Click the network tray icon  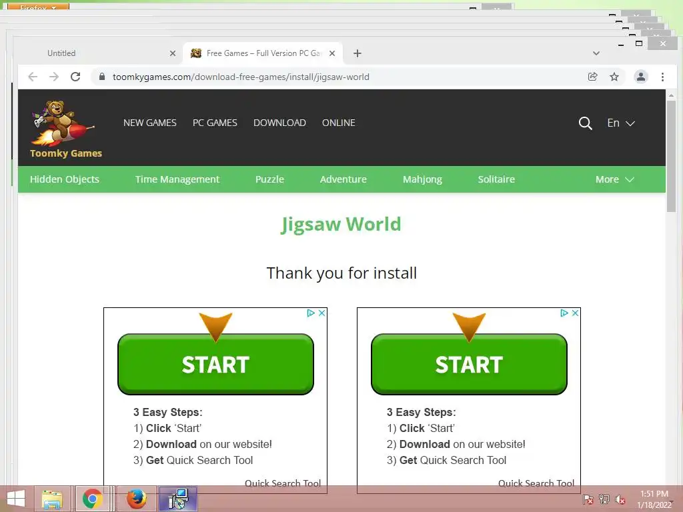pos(604,499)
